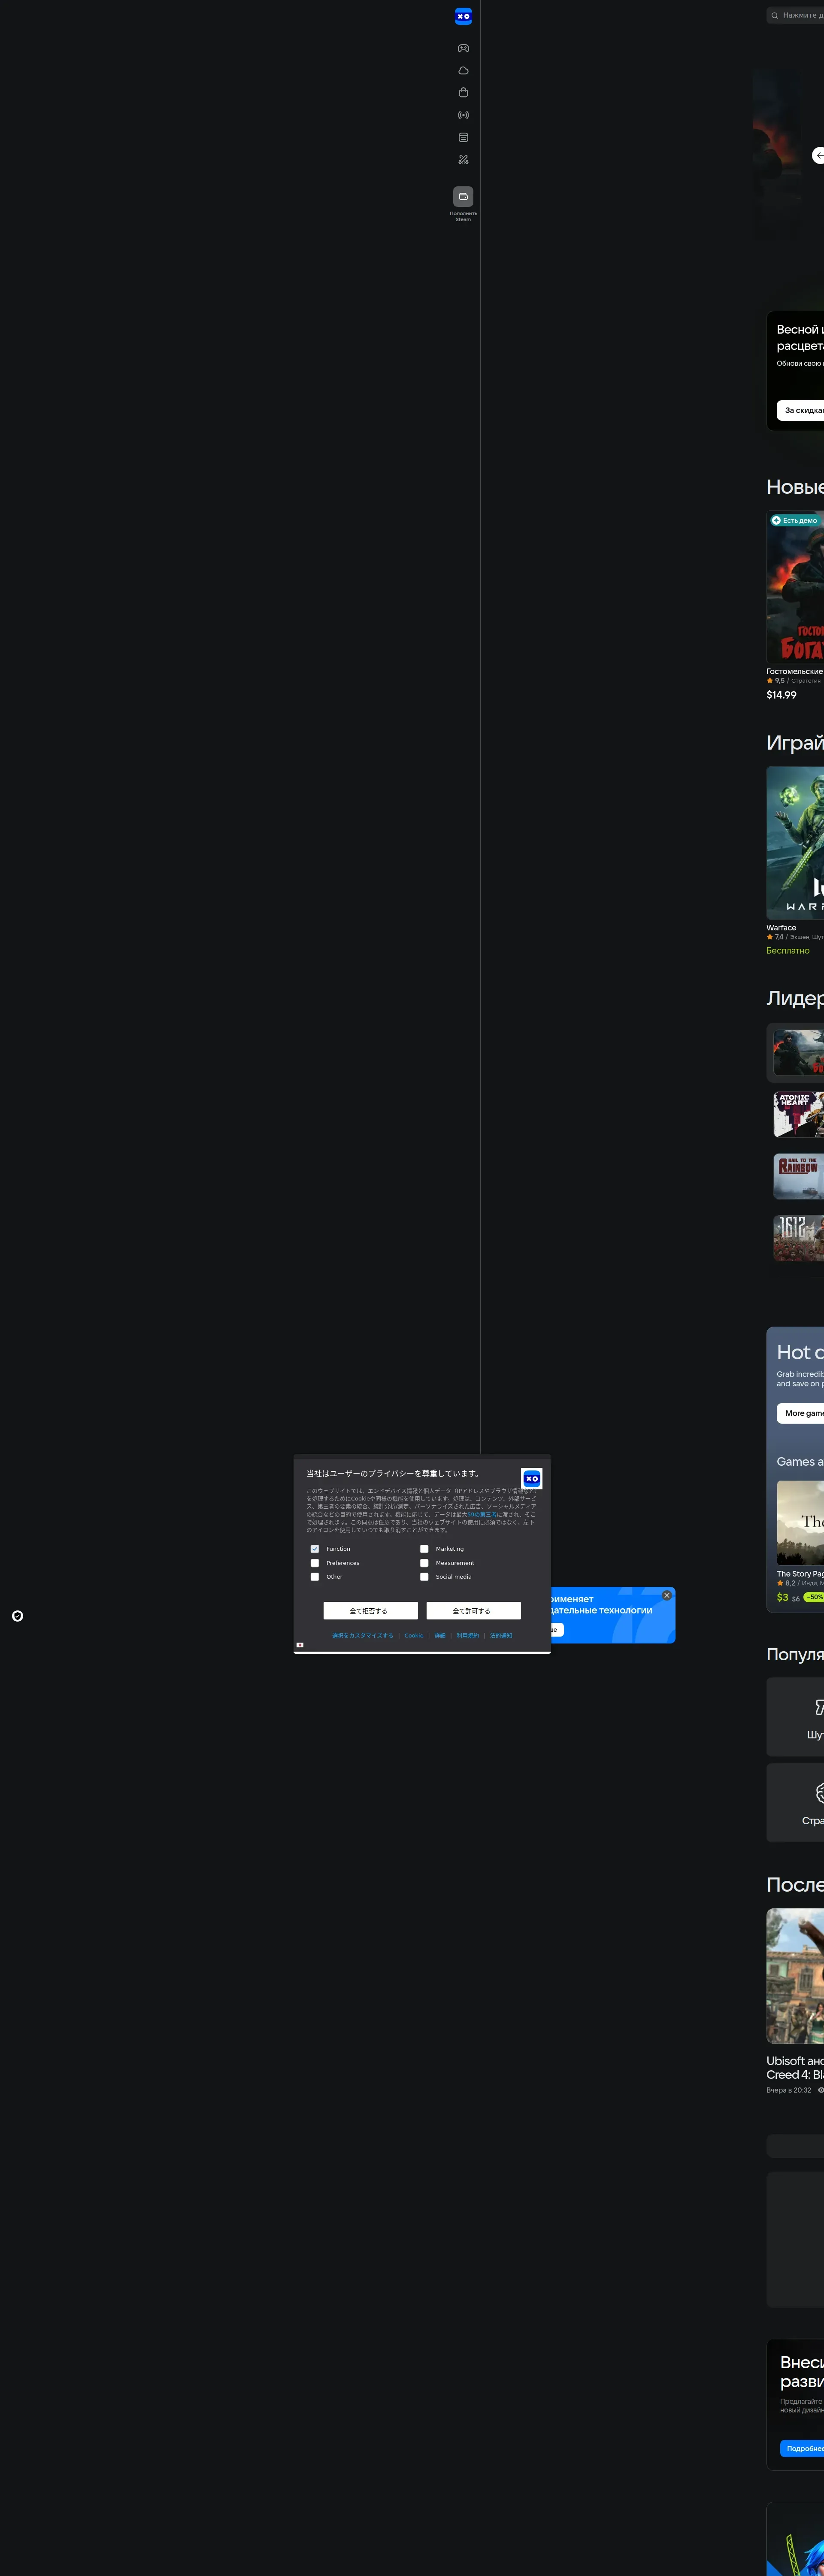Click the 全て許可する accept all button

pos(473,1611)
